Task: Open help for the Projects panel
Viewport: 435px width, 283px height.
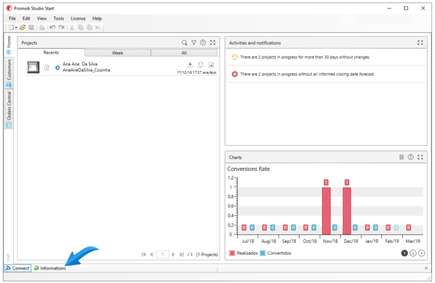Action: 203,43
